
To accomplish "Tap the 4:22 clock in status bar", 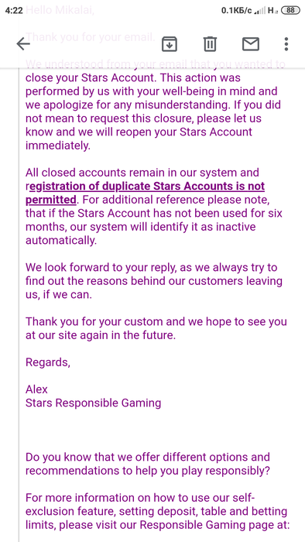I will (14, 10).
